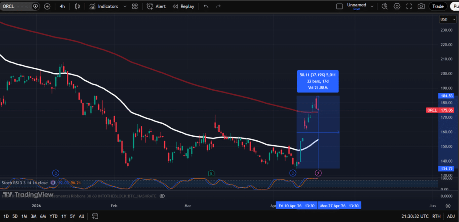Viewport: 459px width, 222px height.
Task: Open the Alert creation button
Action: 157,6
